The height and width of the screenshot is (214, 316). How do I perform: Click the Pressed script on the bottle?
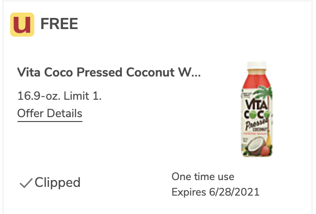tap(256, 123)
